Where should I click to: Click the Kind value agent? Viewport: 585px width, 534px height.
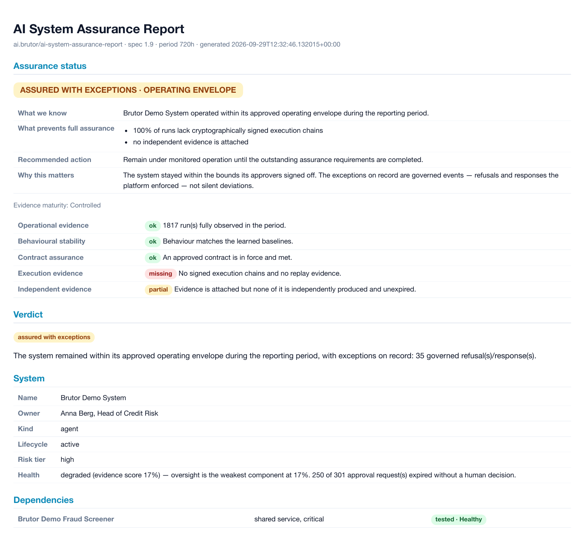click(x=69, y=429)
